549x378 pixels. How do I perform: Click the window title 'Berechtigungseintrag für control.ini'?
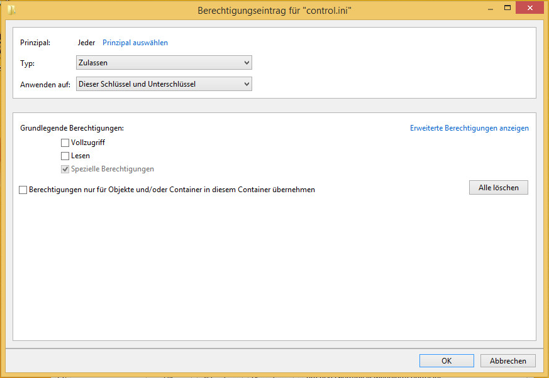[x=274, y=11]
